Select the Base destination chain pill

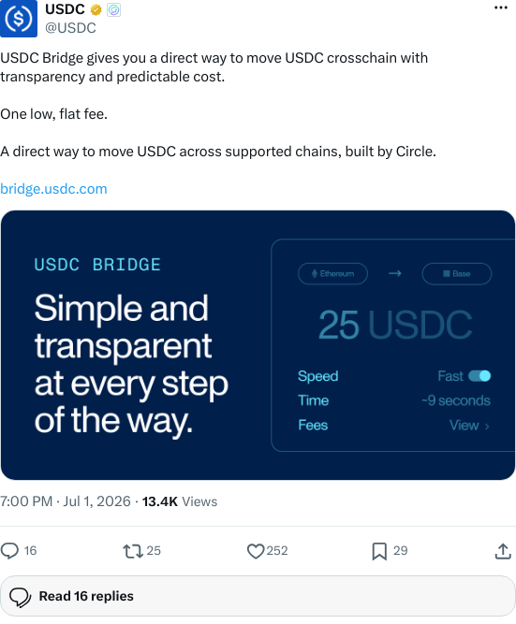pos(457,273)
